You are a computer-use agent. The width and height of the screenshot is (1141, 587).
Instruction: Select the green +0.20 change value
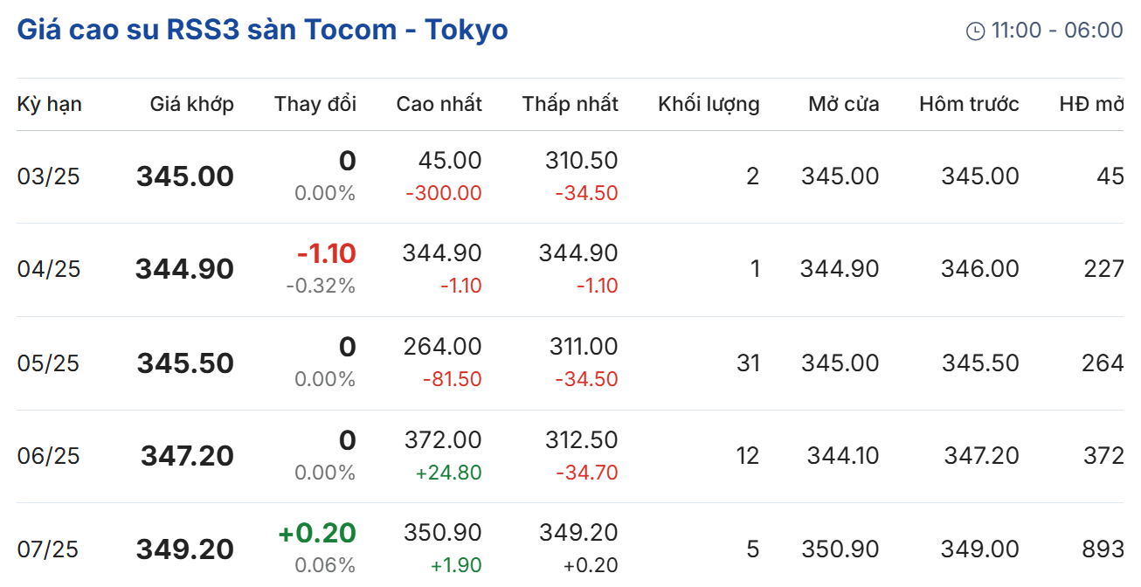pos(316,534)
